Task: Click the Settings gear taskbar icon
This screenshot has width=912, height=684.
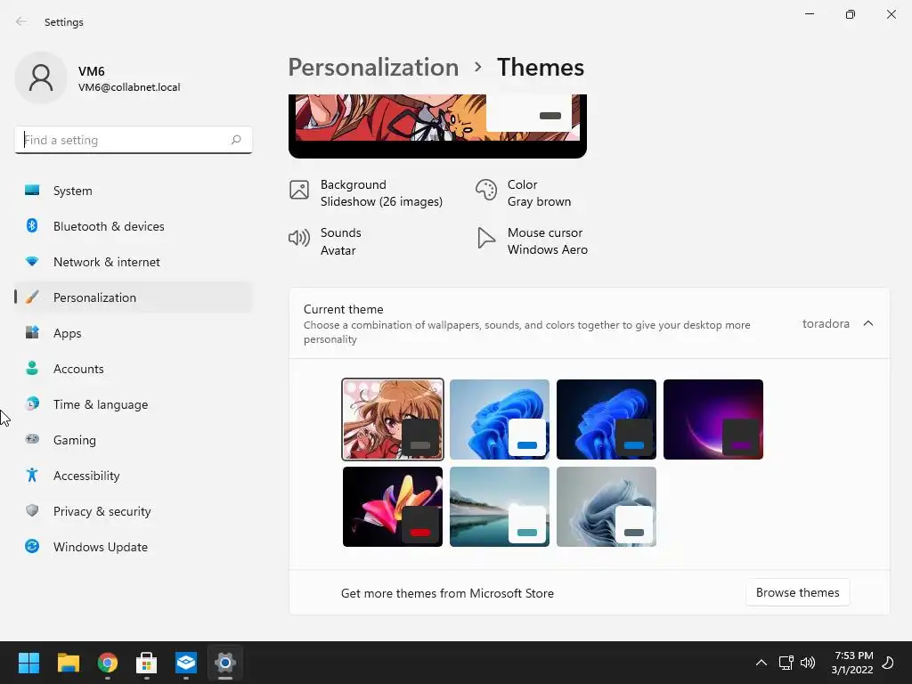Action: coord(225,663)
